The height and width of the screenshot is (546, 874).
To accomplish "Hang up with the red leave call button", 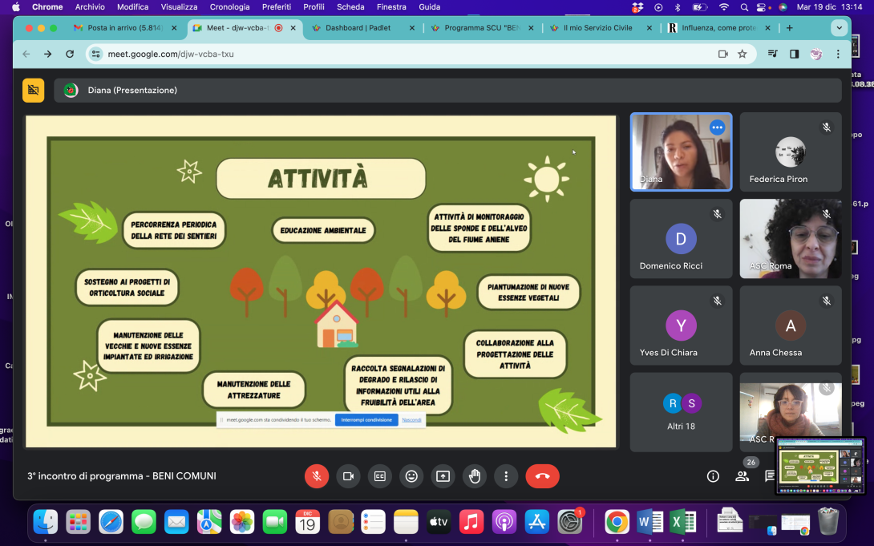I will 542,476.
